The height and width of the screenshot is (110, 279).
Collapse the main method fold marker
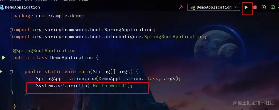pos(11,72)
